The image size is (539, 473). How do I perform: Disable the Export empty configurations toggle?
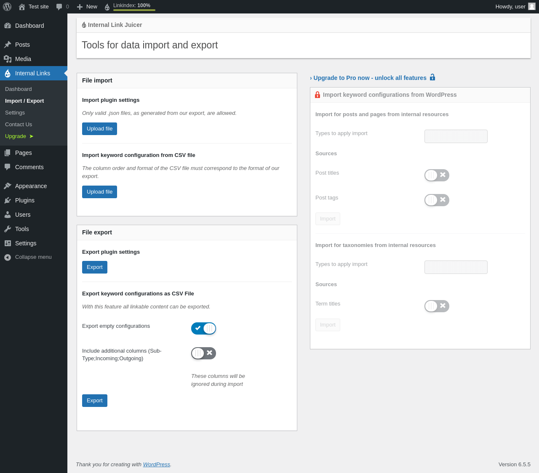(x=203, y=329)
